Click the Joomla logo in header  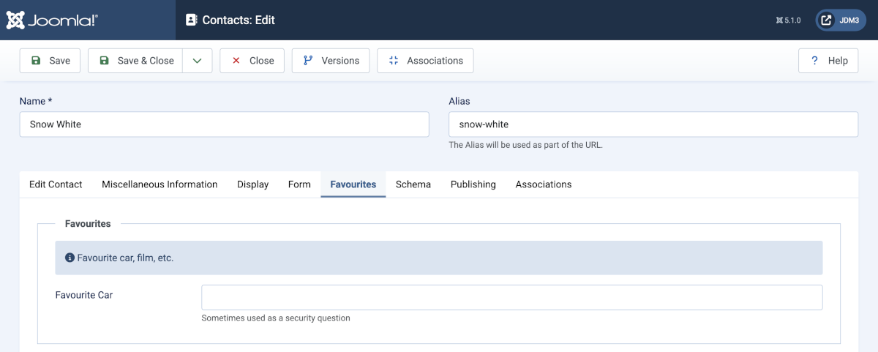(x=52, y=20)
